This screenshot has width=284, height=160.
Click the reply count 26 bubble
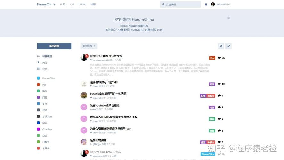[221, 58]
